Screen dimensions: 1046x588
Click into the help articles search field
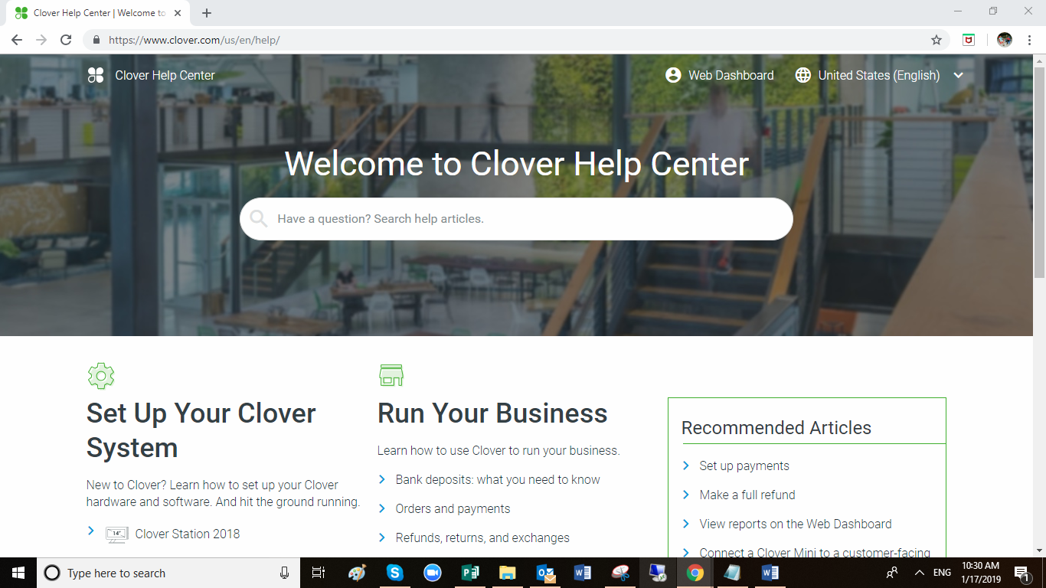pyautogui.click(x=528, y=219)
